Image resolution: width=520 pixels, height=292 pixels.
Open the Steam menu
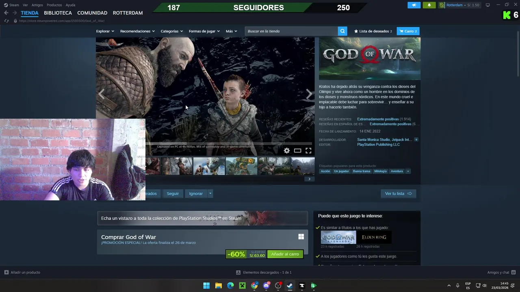(11, 5)
